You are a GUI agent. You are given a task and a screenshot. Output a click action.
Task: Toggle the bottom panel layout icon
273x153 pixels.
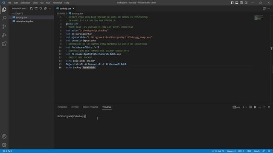click(x=237, y=3)
